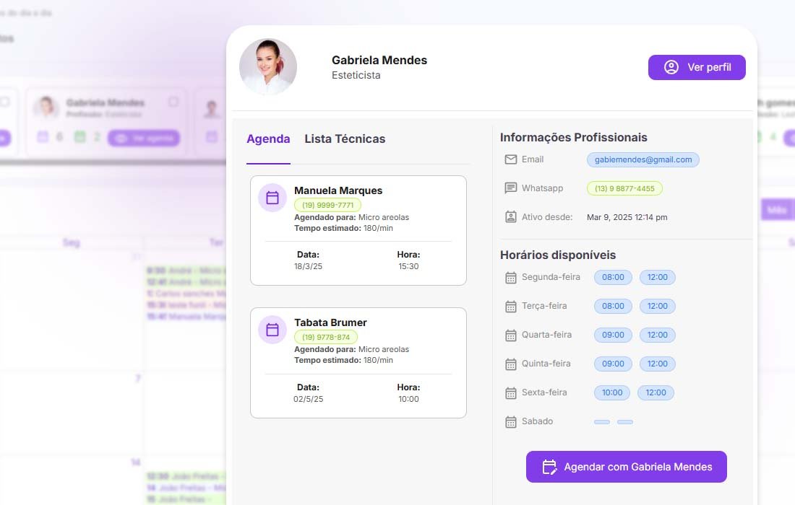This screenshot has height=505, width=795.
Task: Click Terça-feira calendar icon
Action: (x=510, y=306)
